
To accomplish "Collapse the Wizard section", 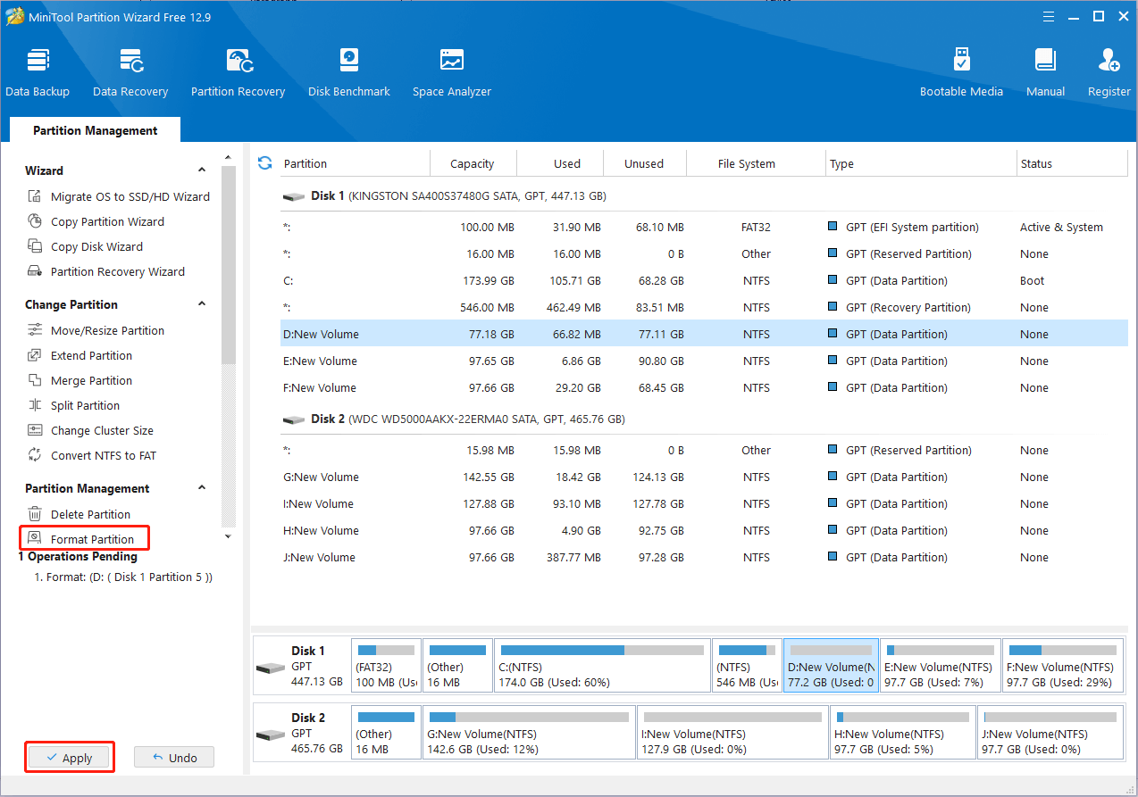I will [x=201, y=170].
